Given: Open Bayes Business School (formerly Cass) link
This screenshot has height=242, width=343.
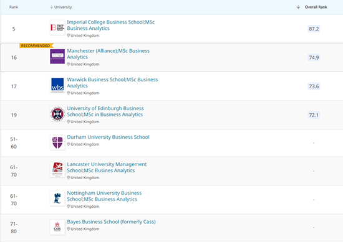Looking at the screenshot, I should (111, 221).
